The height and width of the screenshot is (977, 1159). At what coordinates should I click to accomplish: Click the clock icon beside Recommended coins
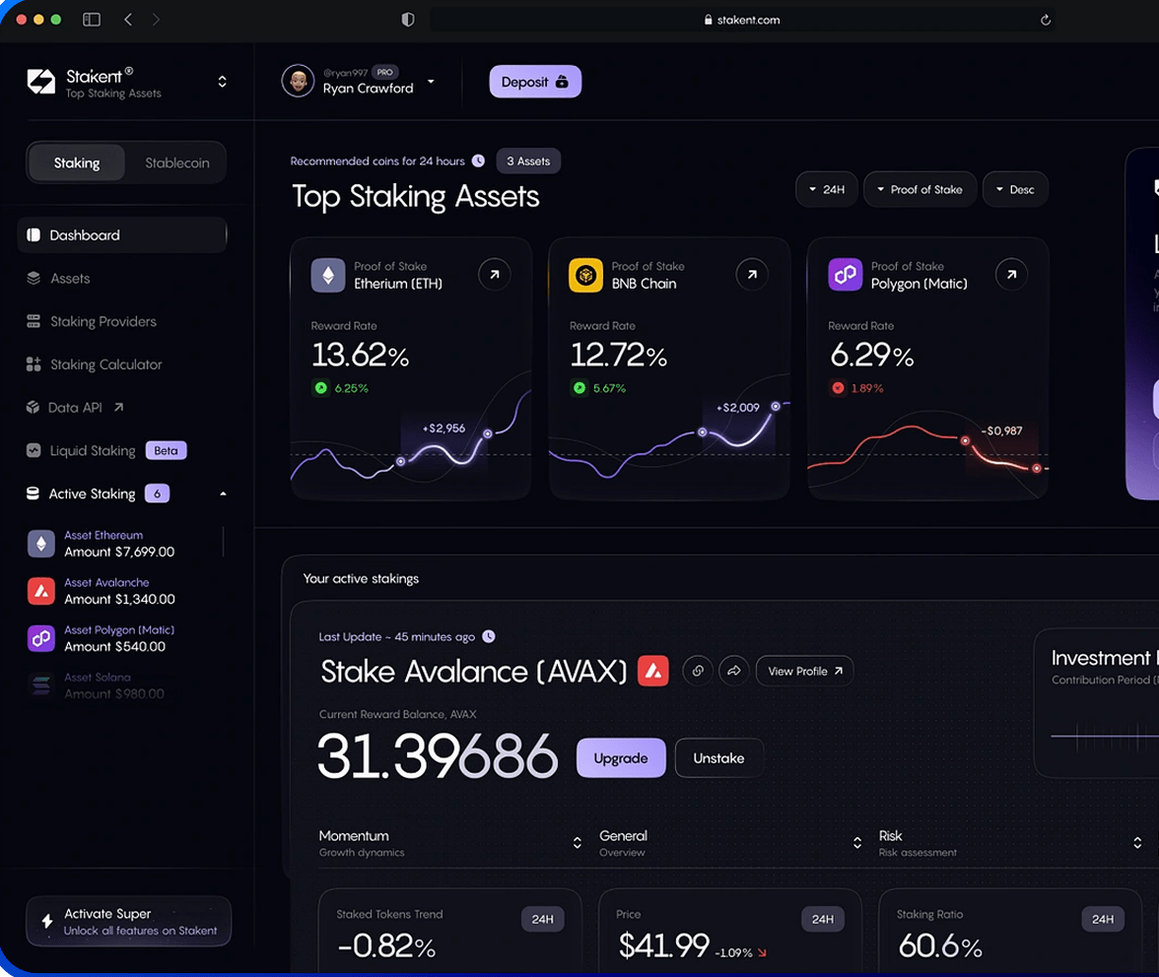point(478,161)
